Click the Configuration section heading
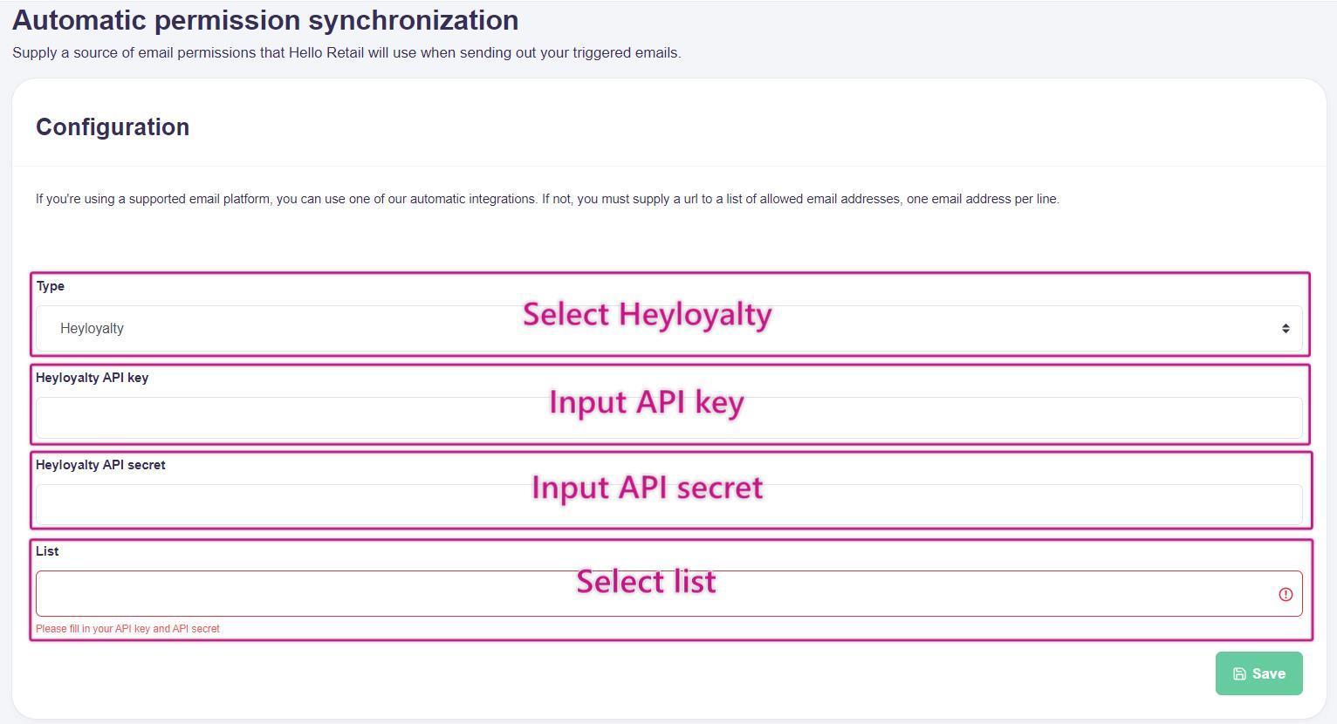The height and width of the screenshot is (724, 1337). 113,127
